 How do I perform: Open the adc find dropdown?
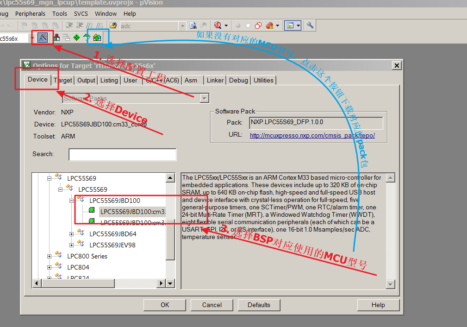(182, 26)
